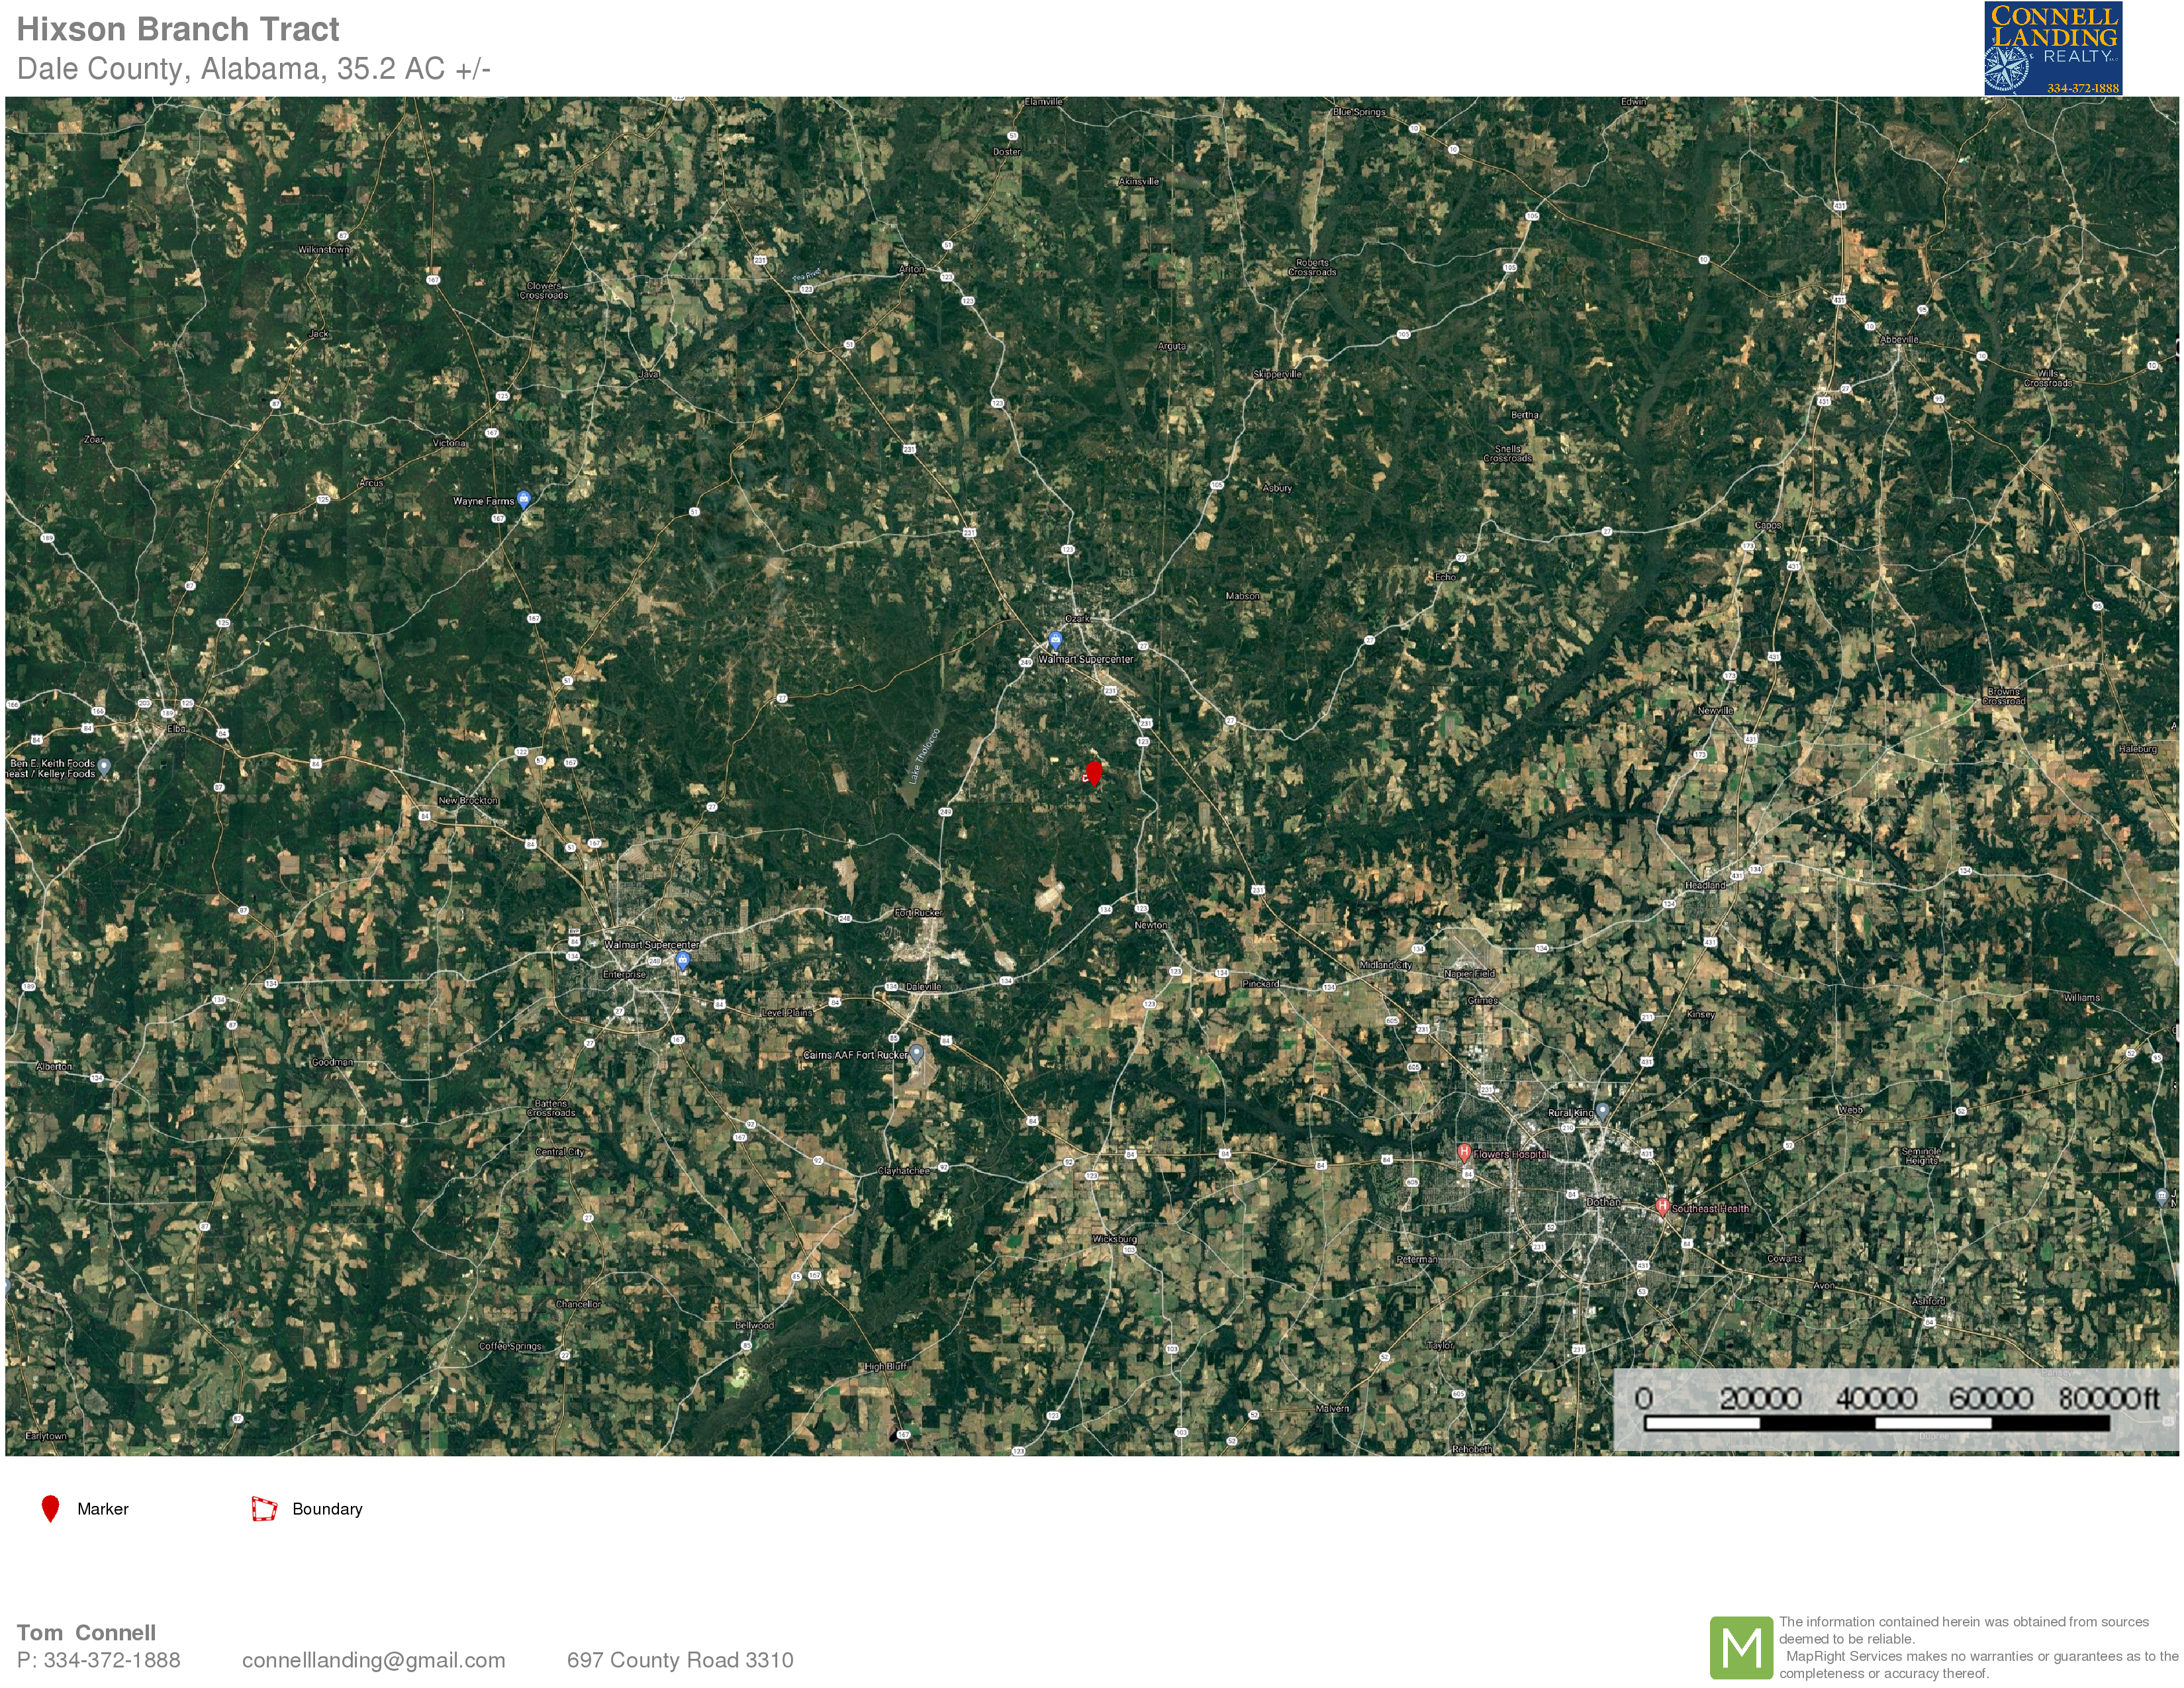
Task: Click the Southeast Health hospital icon
Action: pyautogui.click(x=1662, y=1206)
